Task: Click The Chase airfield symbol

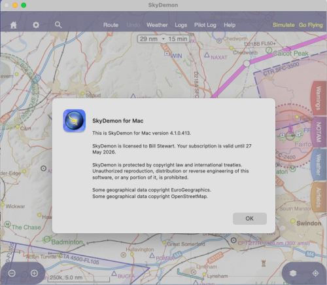Action: (8, 224)
